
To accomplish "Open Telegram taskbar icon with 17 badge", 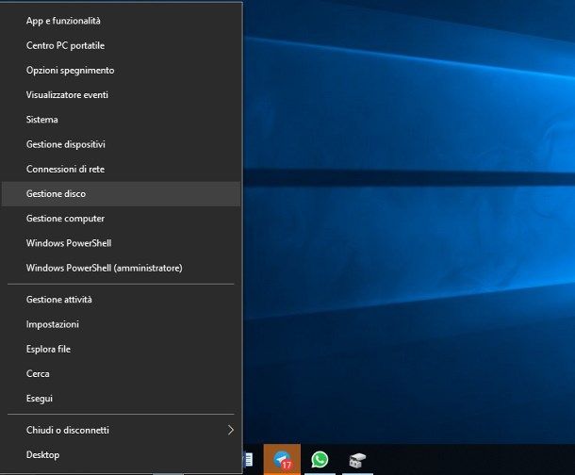I will click(282, 460).
